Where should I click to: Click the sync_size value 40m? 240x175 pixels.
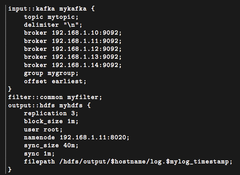coord(69,146)
